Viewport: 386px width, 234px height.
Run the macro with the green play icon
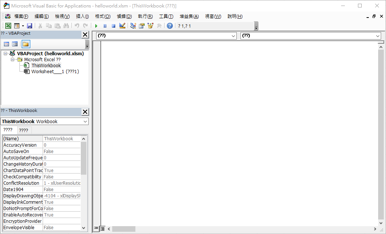96,26
